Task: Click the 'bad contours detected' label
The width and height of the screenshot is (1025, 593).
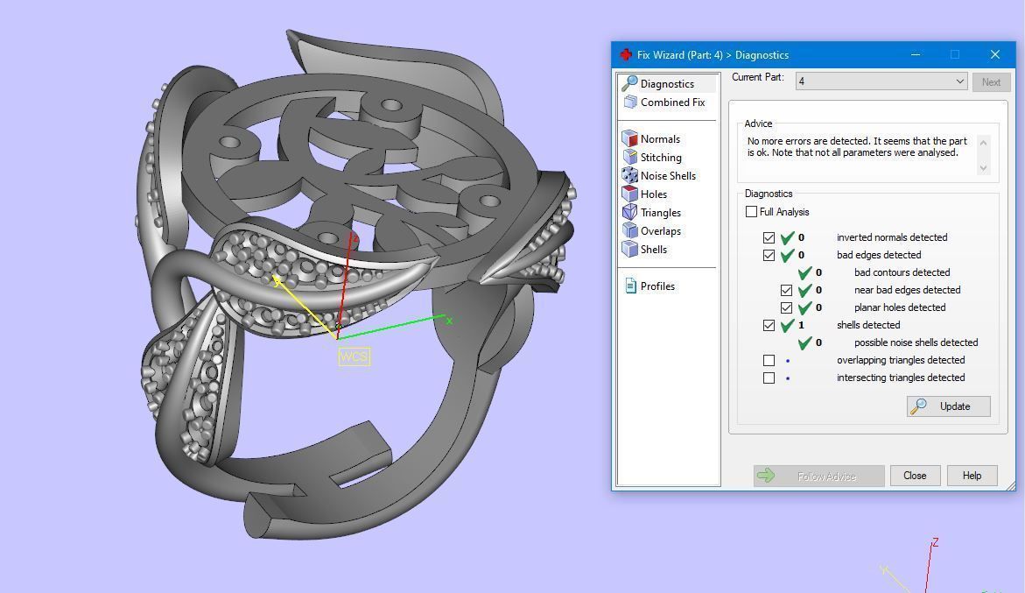Action: point(902,272)
